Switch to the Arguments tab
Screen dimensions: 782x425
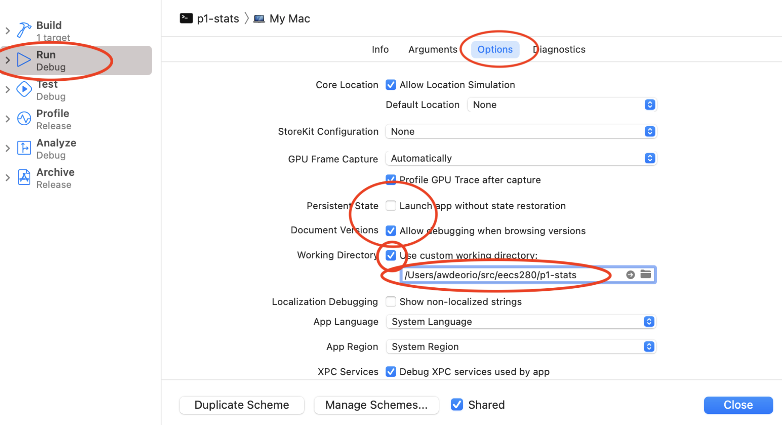432,50
